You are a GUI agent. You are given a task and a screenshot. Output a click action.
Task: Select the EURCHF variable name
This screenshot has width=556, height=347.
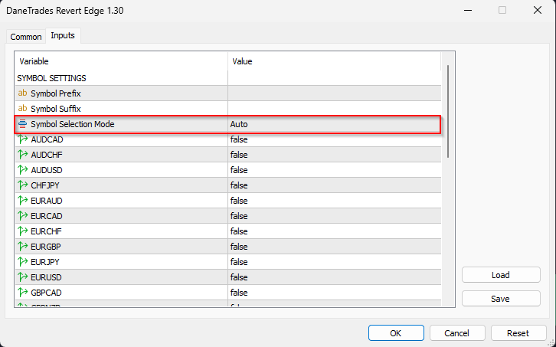point(46,231)
